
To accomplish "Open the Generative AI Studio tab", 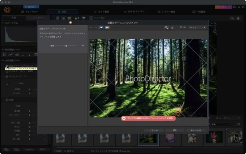I will [134, 12].
